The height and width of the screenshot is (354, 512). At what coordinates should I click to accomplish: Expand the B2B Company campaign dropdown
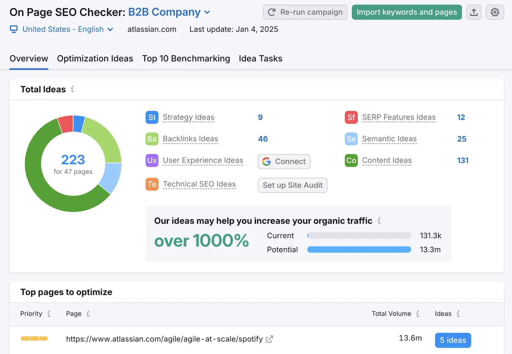tap(207, 12)
